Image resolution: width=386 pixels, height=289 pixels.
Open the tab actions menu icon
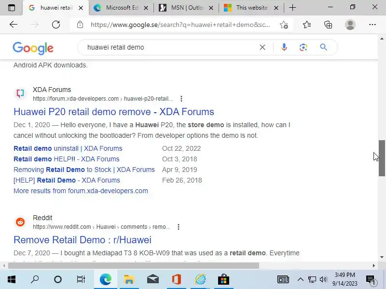[11, 8]
